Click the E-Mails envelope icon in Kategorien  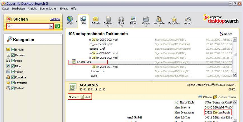point(8,49)
